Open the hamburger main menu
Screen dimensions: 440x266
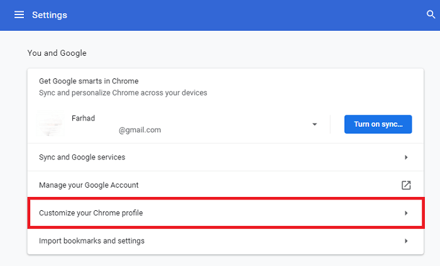19,14
